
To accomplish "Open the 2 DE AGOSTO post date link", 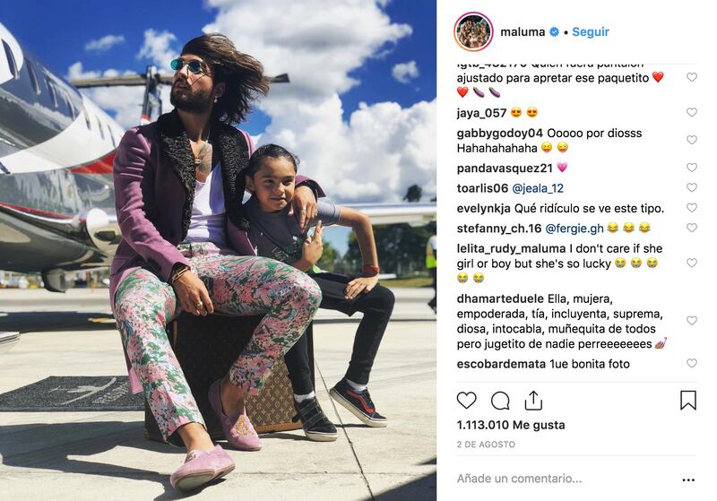I will [x=486, y=445].
